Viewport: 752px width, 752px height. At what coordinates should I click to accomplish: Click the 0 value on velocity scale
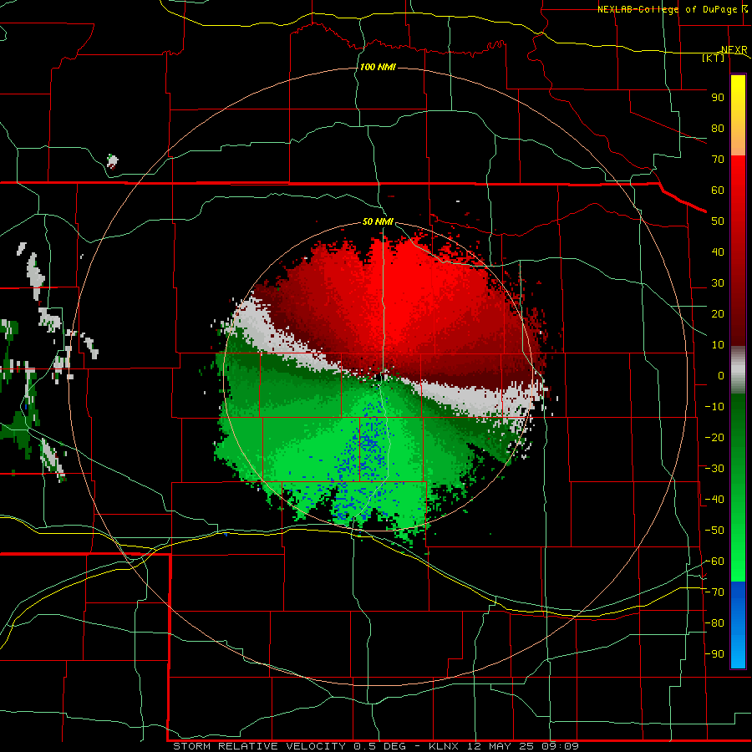coord(721,375)
